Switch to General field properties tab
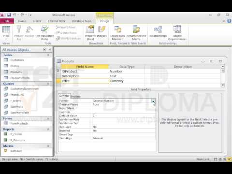This screenshot has width=232, height=174. click(64, 96)
